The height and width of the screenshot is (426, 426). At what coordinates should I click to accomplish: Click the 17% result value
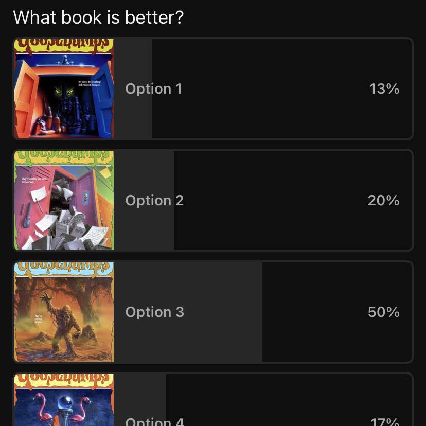point(385,422)
